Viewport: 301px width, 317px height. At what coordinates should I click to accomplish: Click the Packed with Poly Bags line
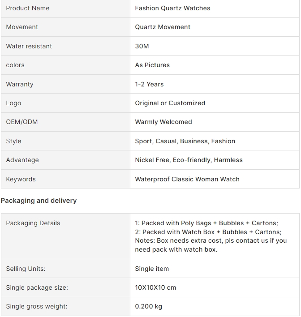coord(206,223)
